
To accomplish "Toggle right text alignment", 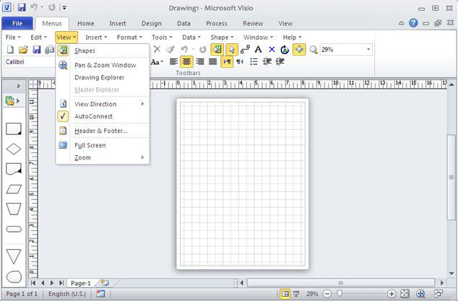I will pos(200,61).
